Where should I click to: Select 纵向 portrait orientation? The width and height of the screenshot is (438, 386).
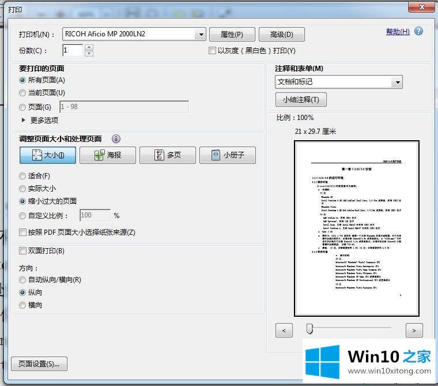pos(22,293)
